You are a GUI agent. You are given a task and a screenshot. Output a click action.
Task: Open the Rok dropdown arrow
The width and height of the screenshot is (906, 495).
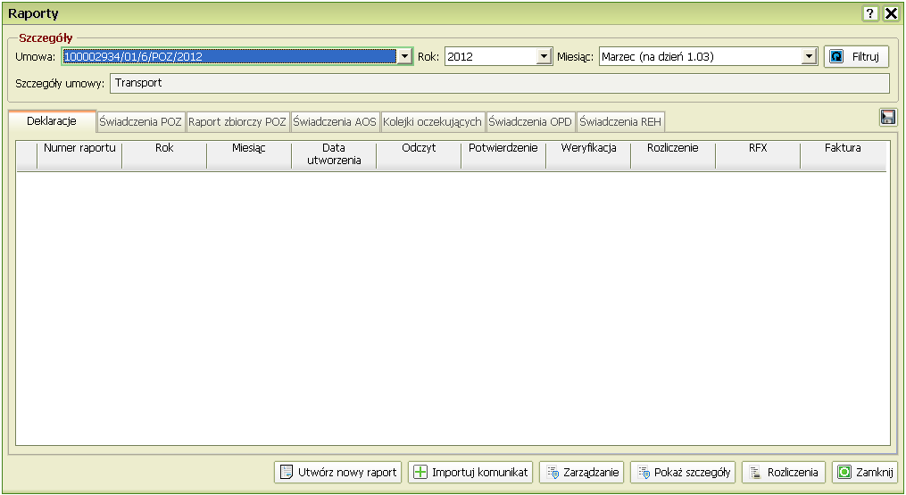544,56
